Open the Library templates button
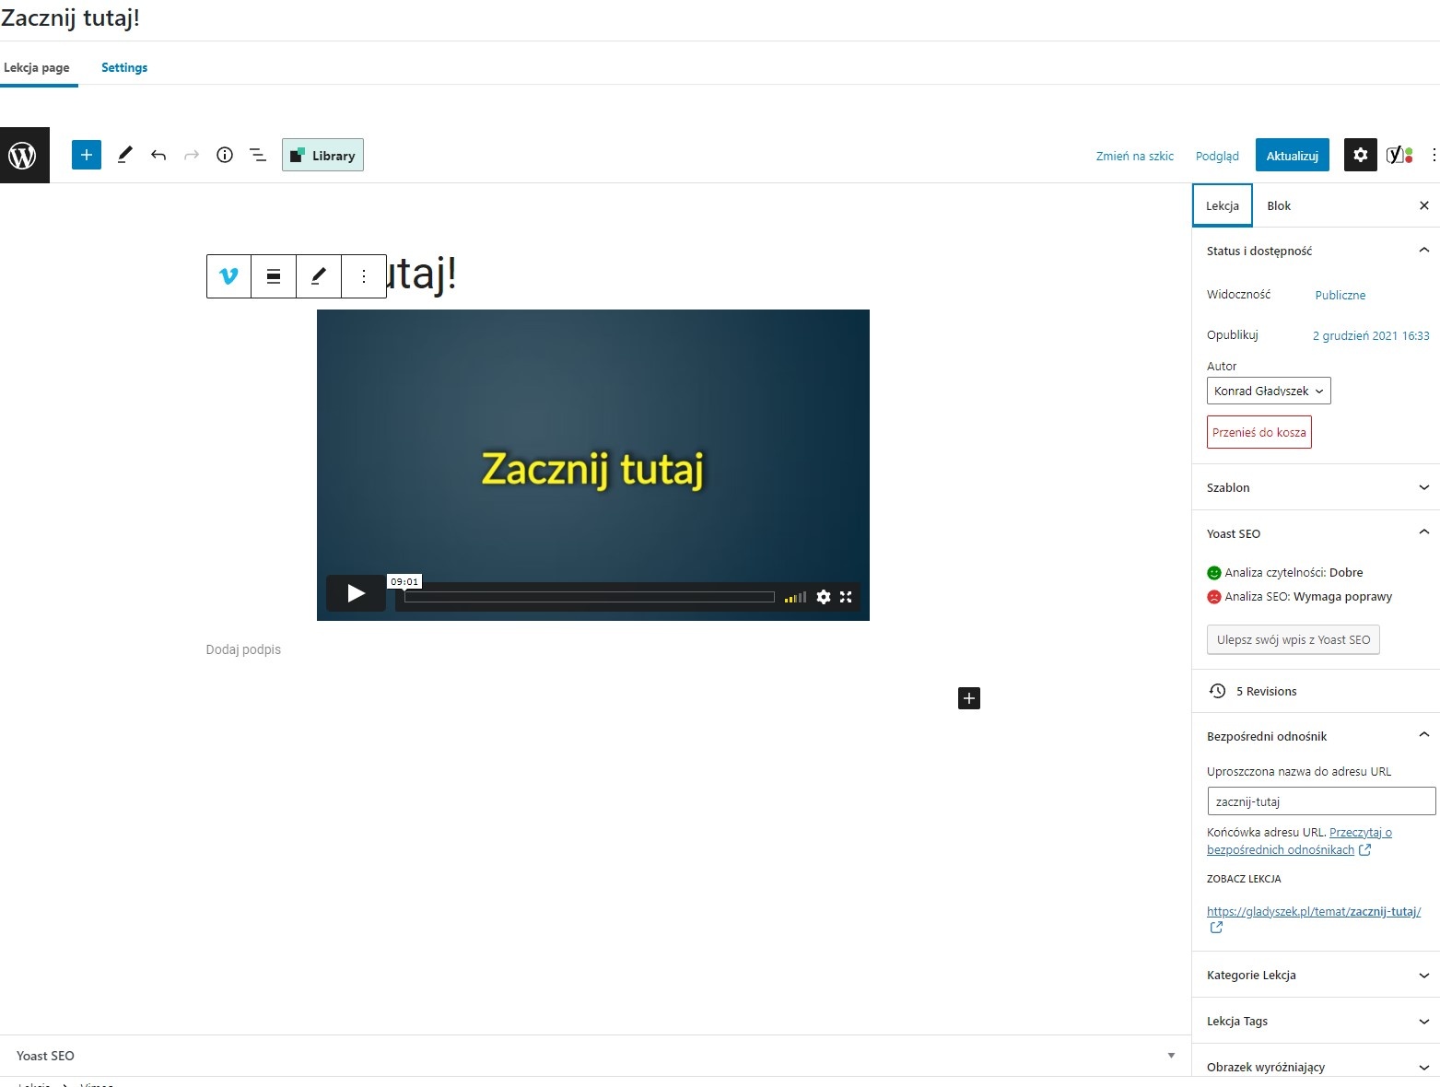This screenshot has width=1440, height=1087. click(322, 155)
